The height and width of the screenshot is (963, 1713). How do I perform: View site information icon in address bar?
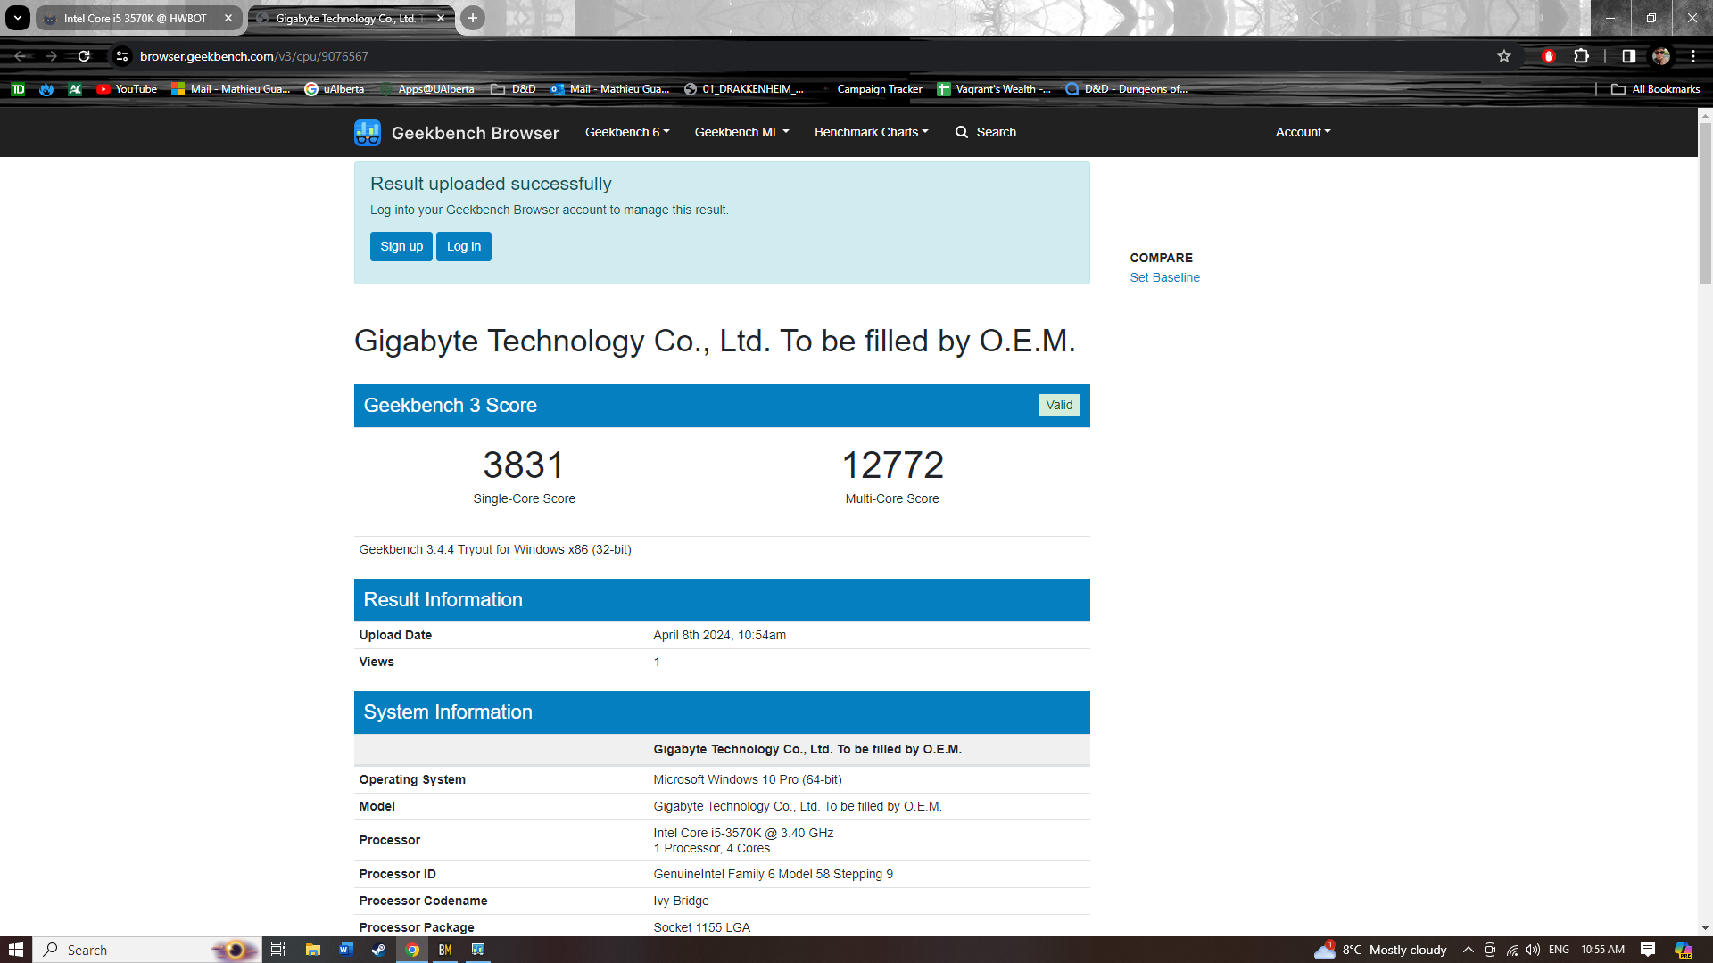click(122, 56)
